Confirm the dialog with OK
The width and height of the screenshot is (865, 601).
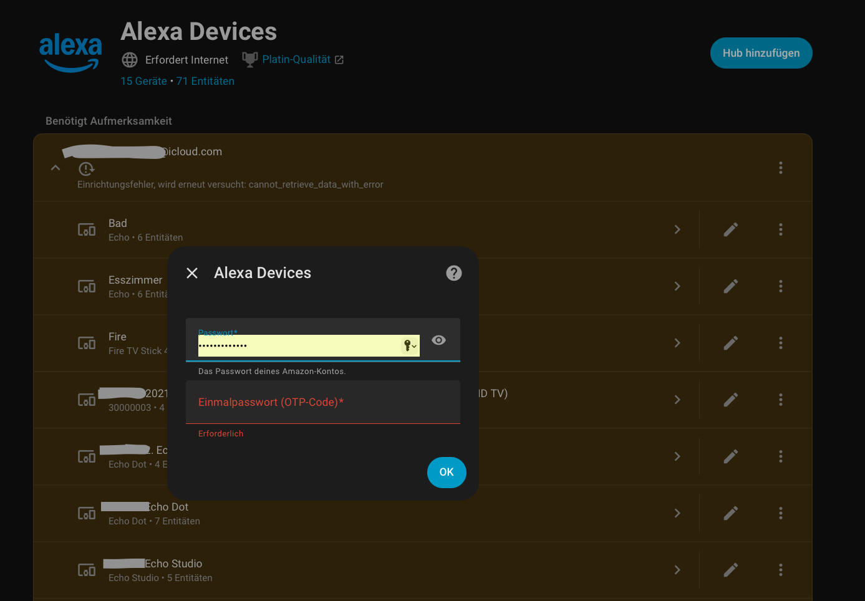(x=447, y=473)
